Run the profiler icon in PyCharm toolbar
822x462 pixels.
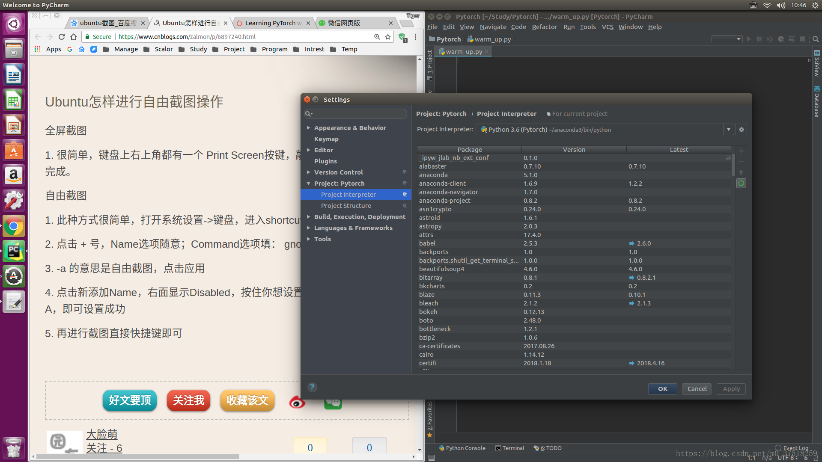point(781,39)
